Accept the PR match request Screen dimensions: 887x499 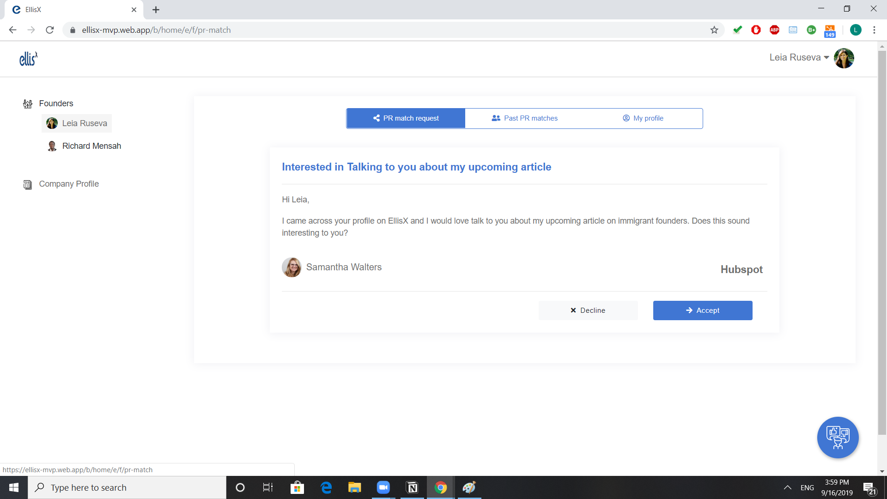pyautogui.click(x=702, y=310)
